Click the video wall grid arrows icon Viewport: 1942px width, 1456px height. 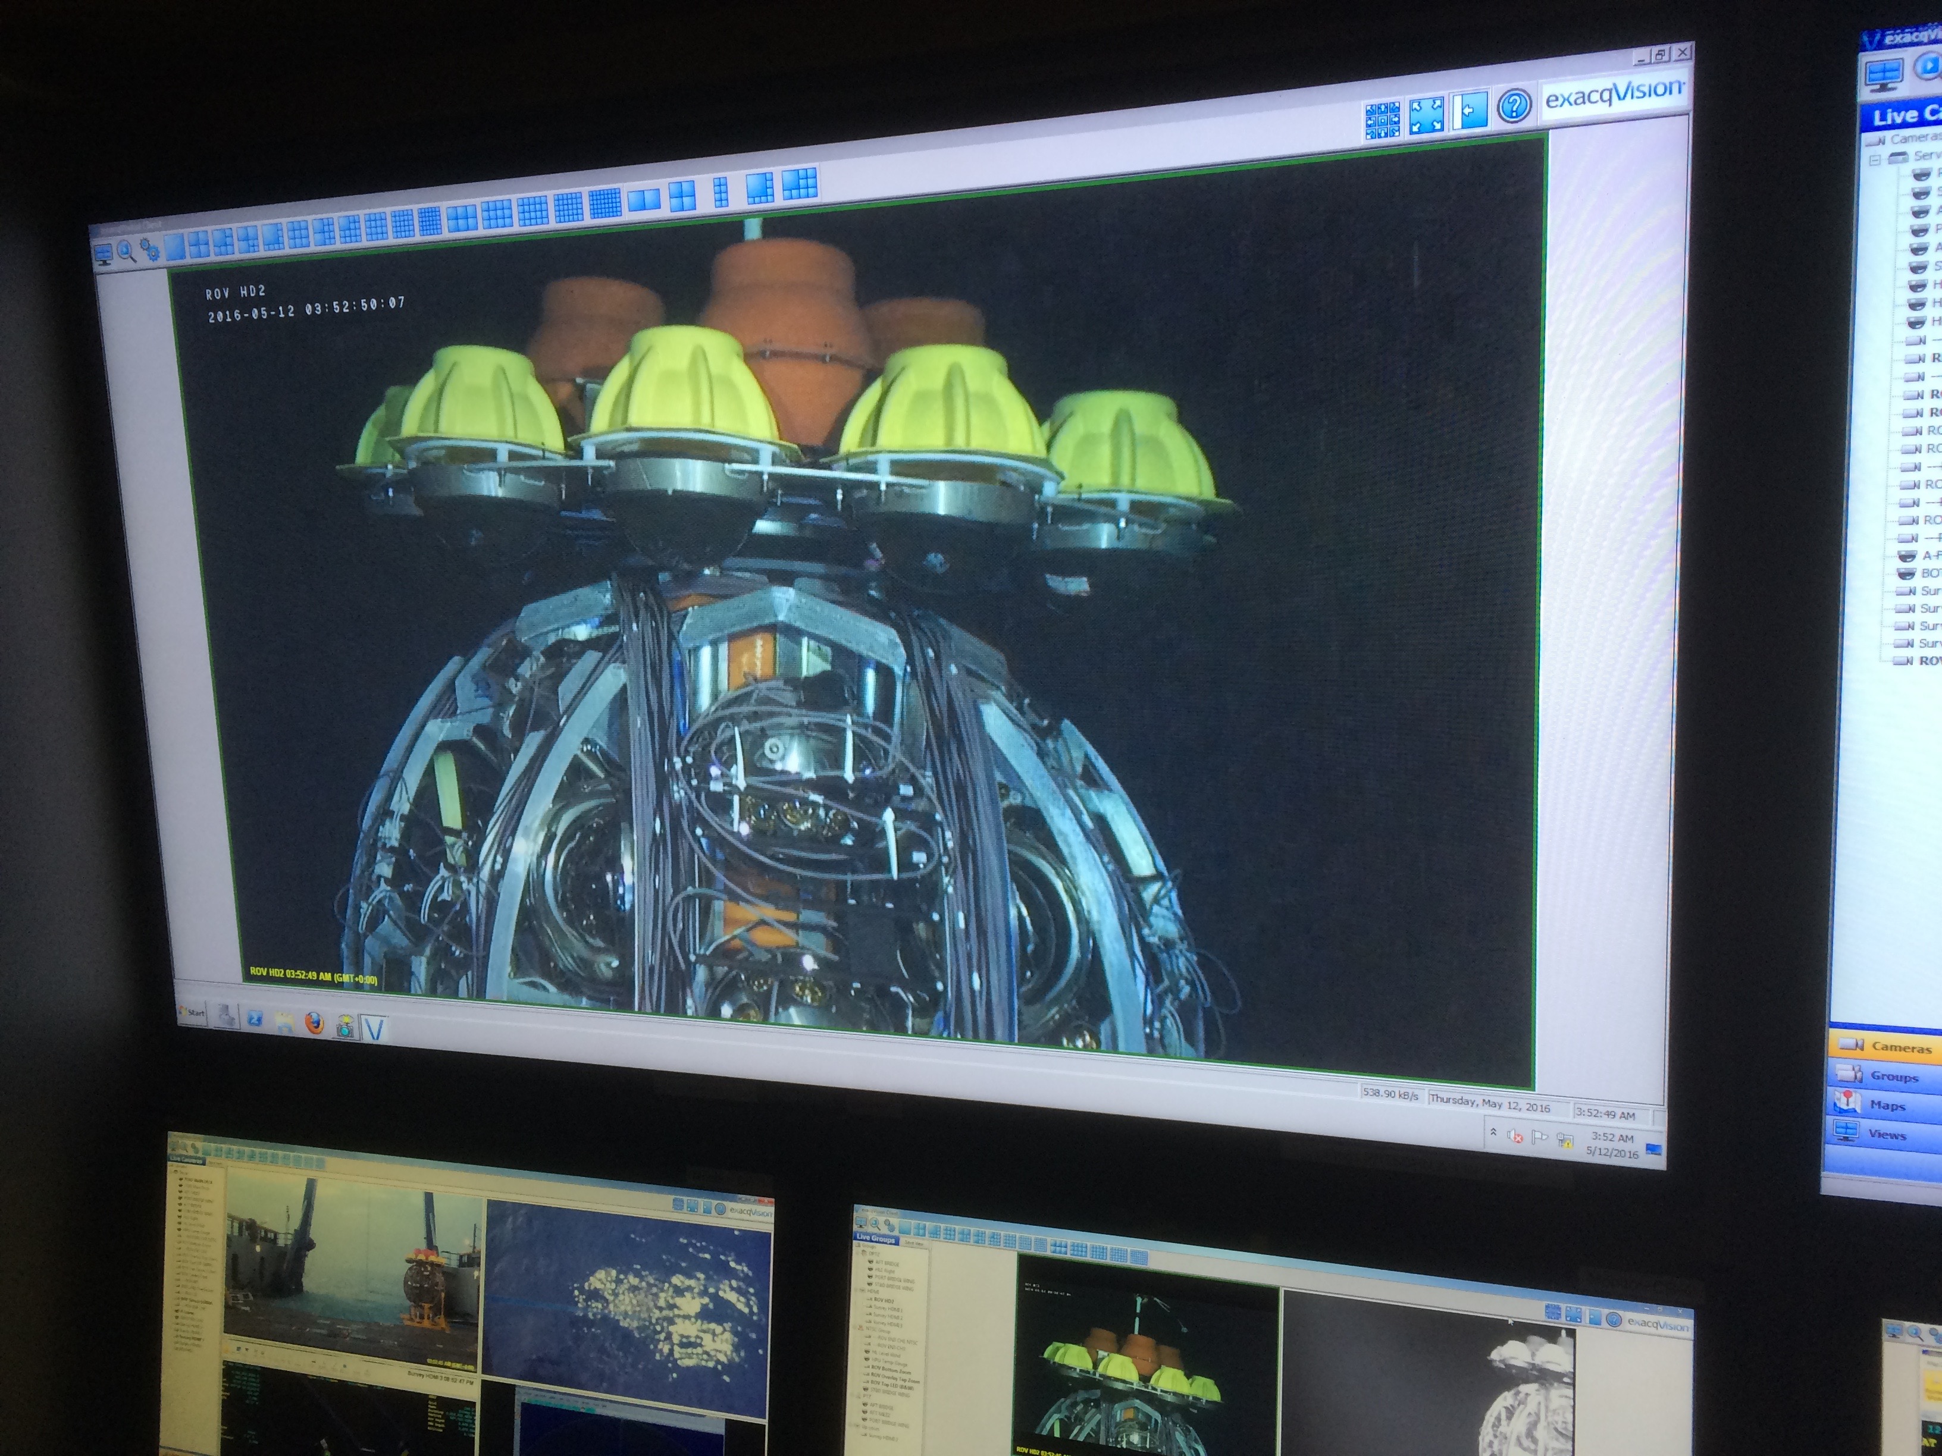click(x=1382, y=120)
